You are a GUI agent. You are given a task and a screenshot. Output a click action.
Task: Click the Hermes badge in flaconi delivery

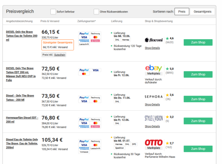pyautogui.click(x=125, y=40)
